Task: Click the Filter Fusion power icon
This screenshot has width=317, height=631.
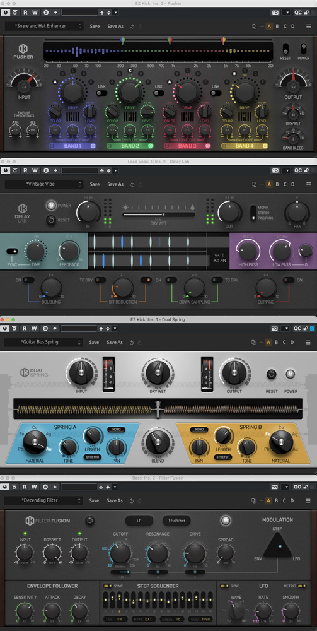Action: click(x=226, y=521)
